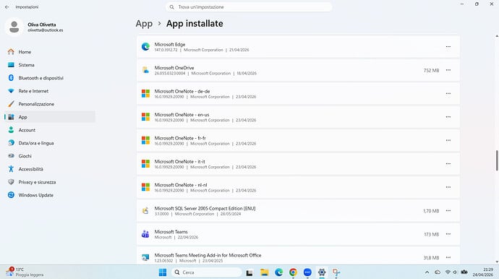Screen dimensions: 499x279
Task: Select the Microsoft OneNote - nl-nl row title
Action: (x=181, y=185)
